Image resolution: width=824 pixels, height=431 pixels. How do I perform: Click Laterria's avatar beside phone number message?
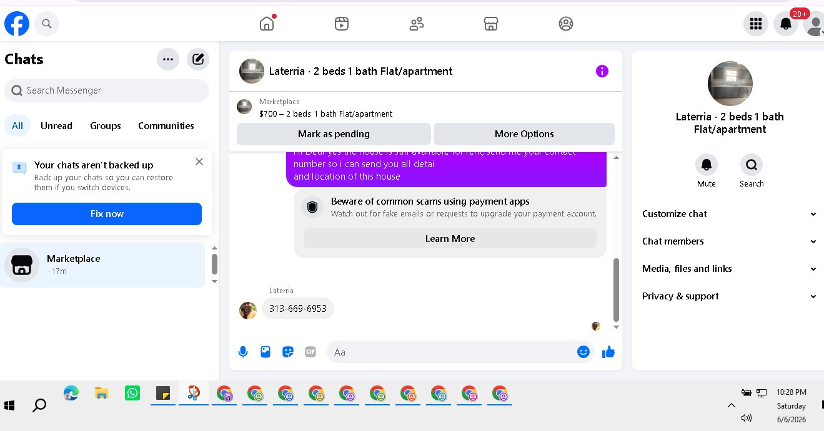click(x=248, y=310)
